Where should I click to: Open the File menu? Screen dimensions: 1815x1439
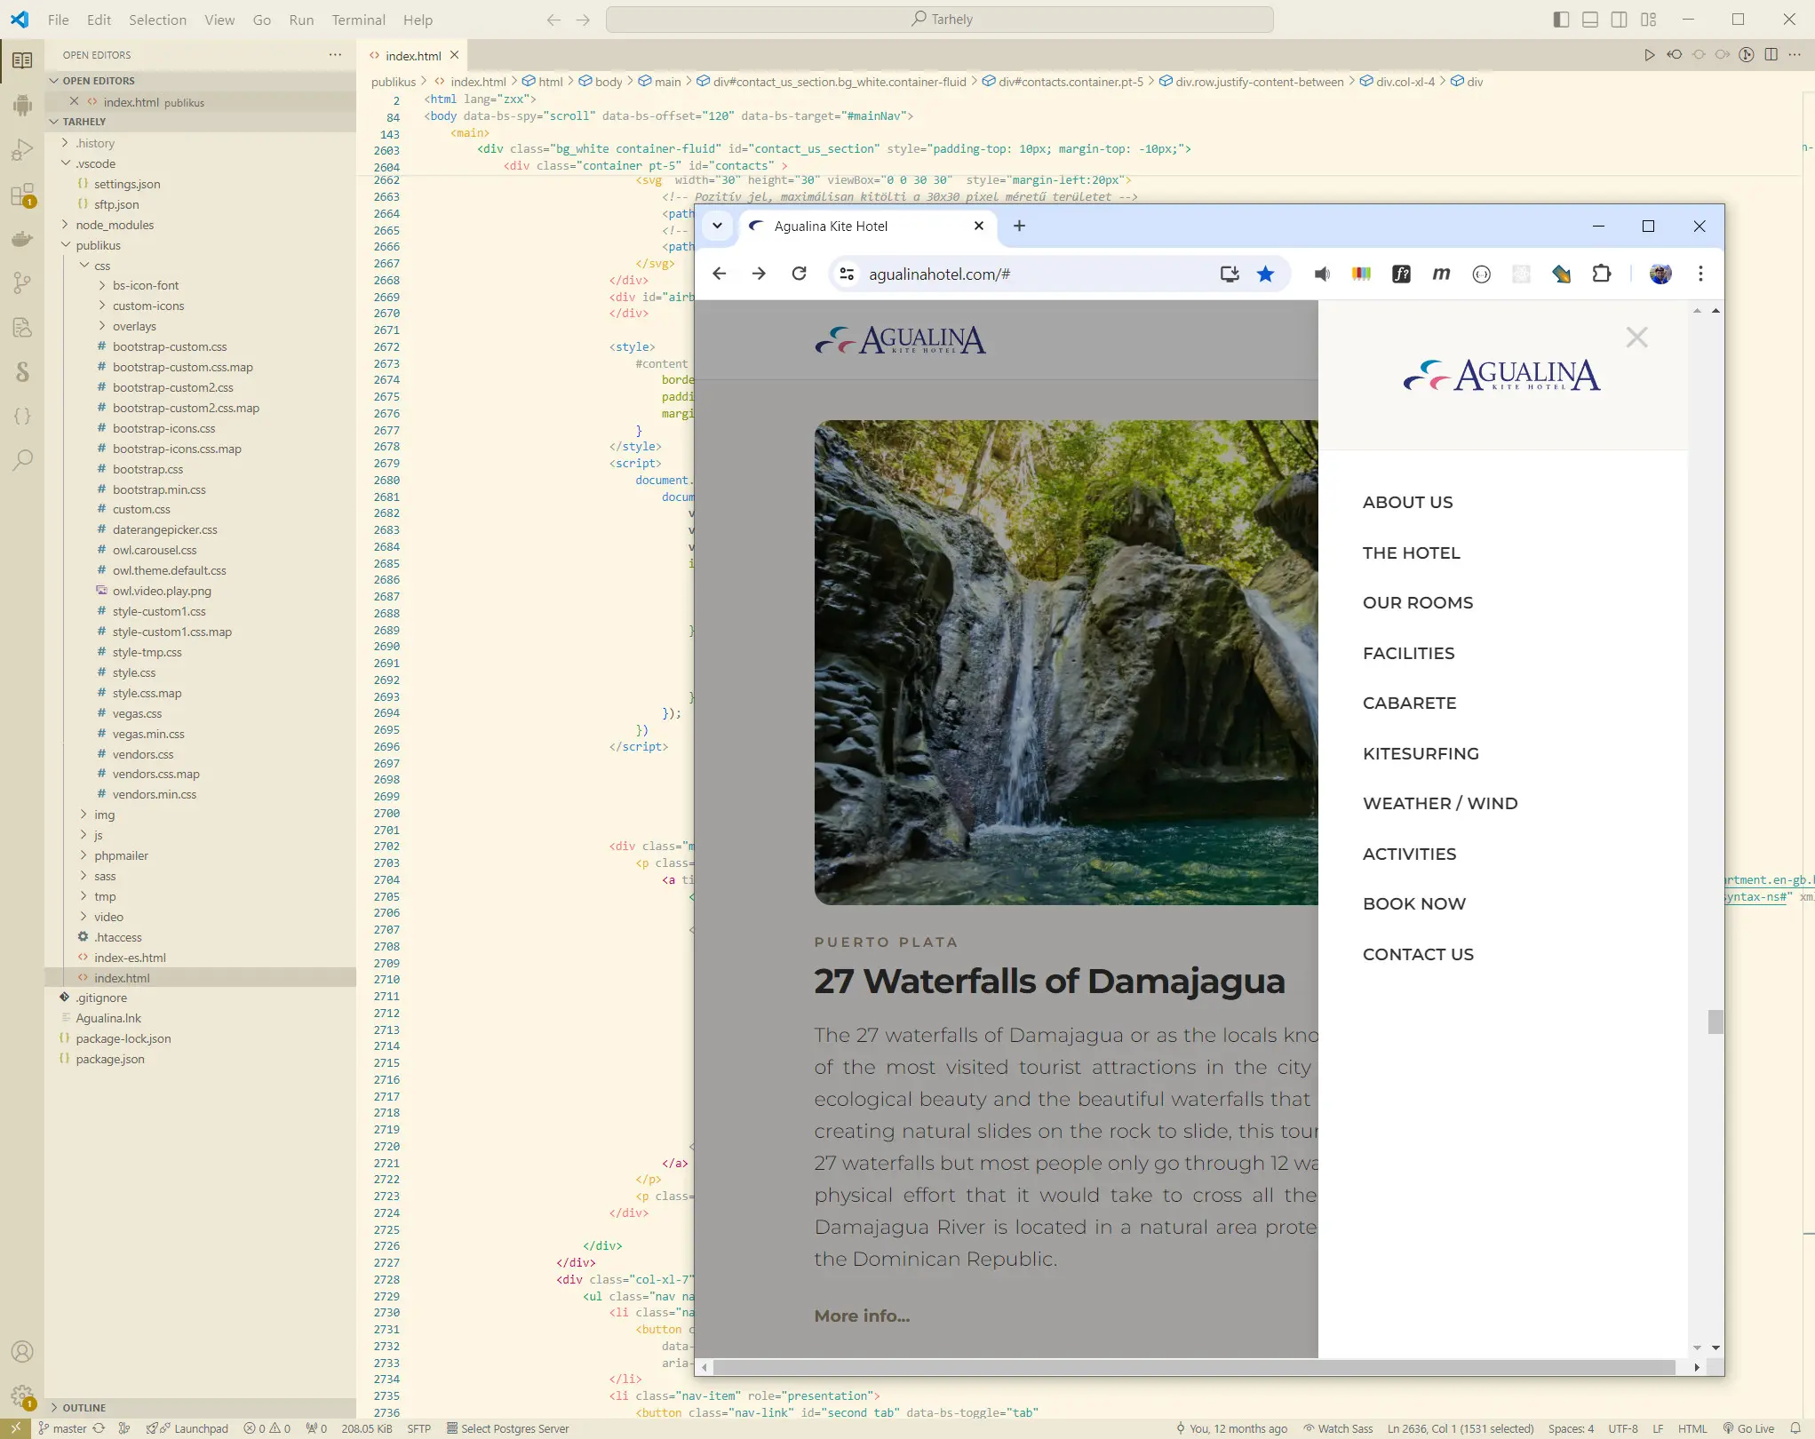coord(59,20)
